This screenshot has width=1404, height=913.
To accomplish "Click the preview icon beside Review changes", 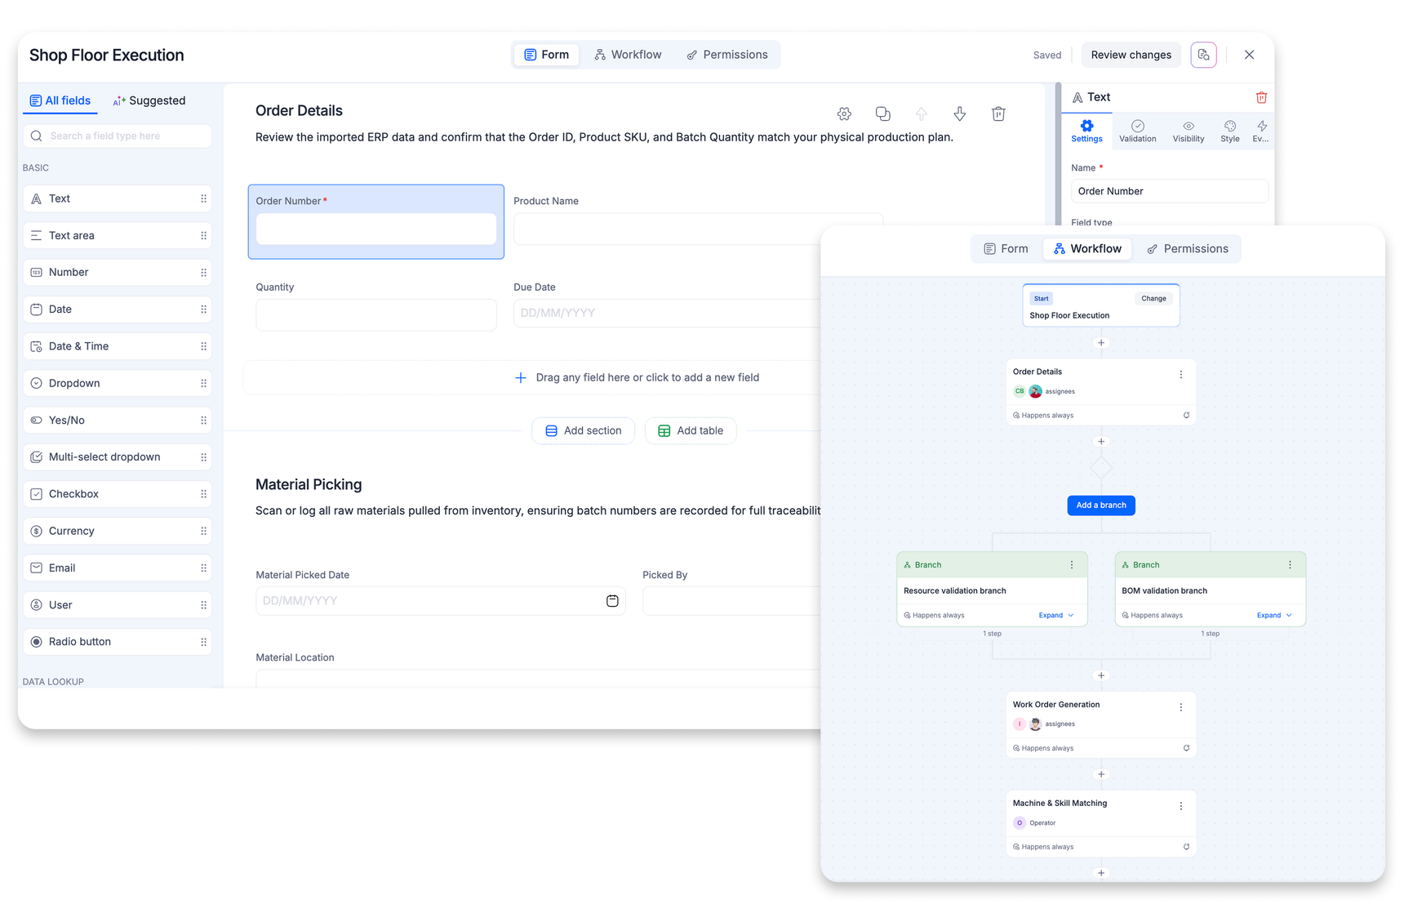I will (x=1203, y=55).
